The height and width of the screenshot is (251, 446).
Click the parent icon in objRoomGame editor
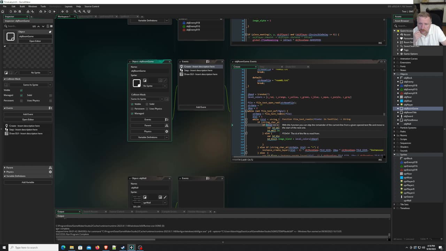click(167, 125)
